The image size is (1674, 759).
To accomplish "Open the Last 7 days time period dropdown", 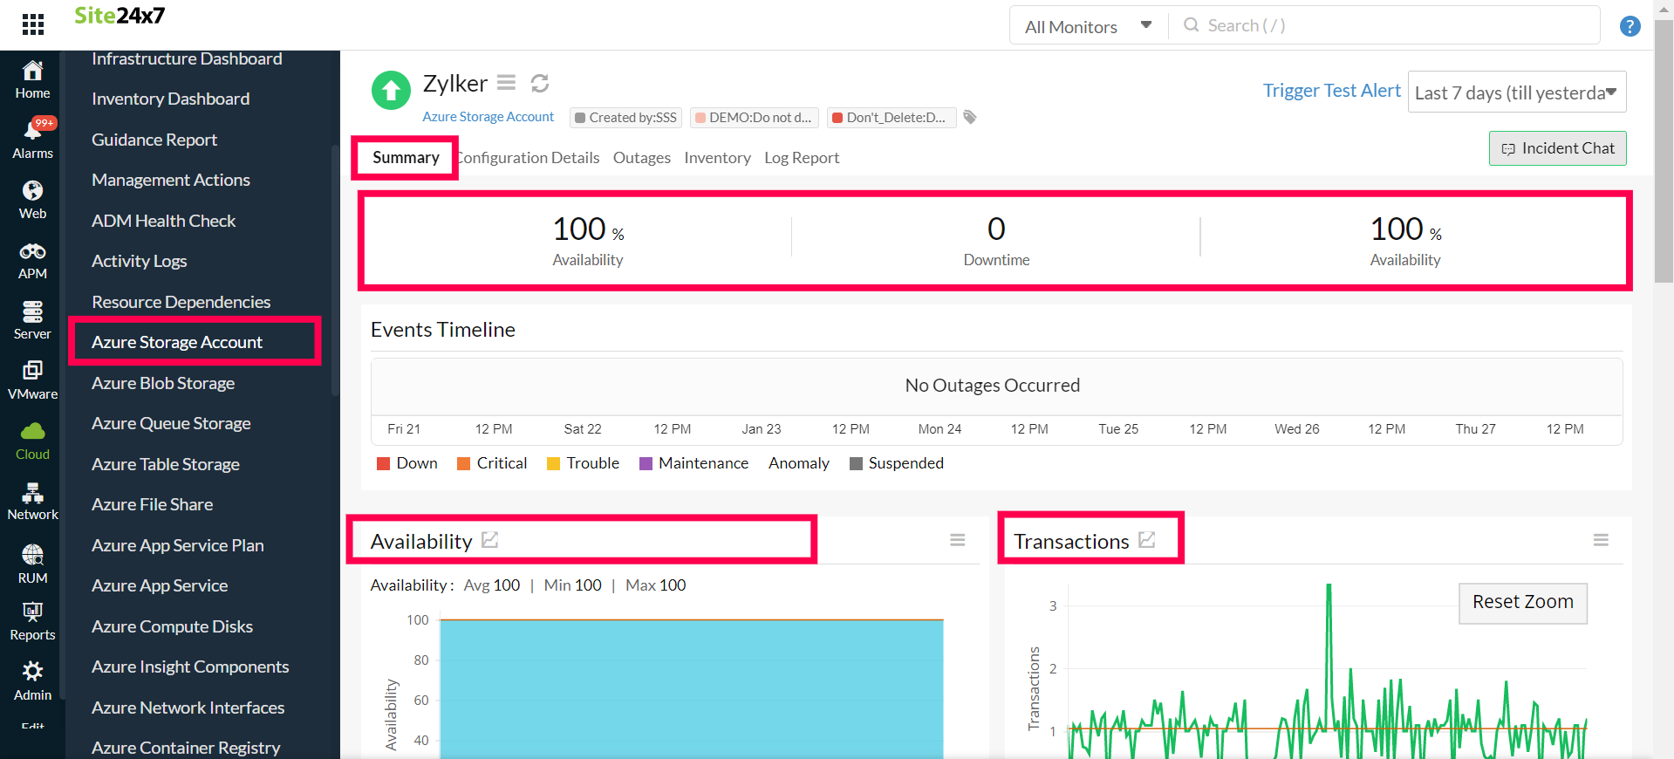I will pyautogui.click(x=1516, y=92).
